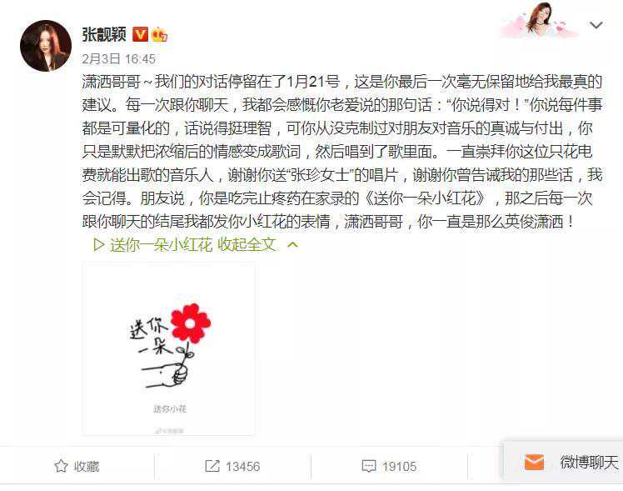Open reposts count 13456
This screenshot has width=623, height=491.
pos(242,466)
